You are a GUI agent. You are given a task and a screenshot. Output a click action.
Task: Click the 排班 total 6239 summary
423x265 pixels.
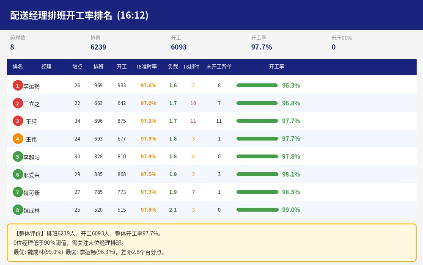point(99,47)
